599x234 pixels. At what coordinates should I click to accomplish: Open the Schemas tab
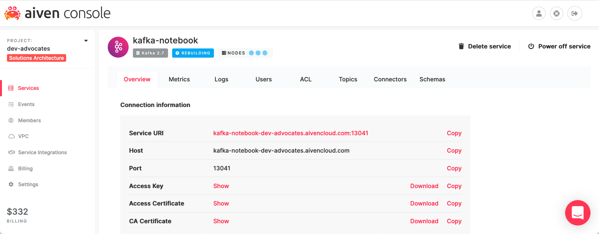click(x=432, y=79)
